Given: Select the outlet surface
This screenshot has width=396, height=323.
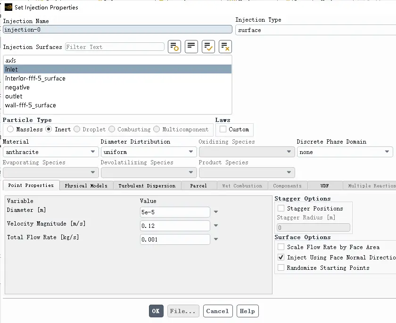Looking at the screenshot, I should point(117,96).
